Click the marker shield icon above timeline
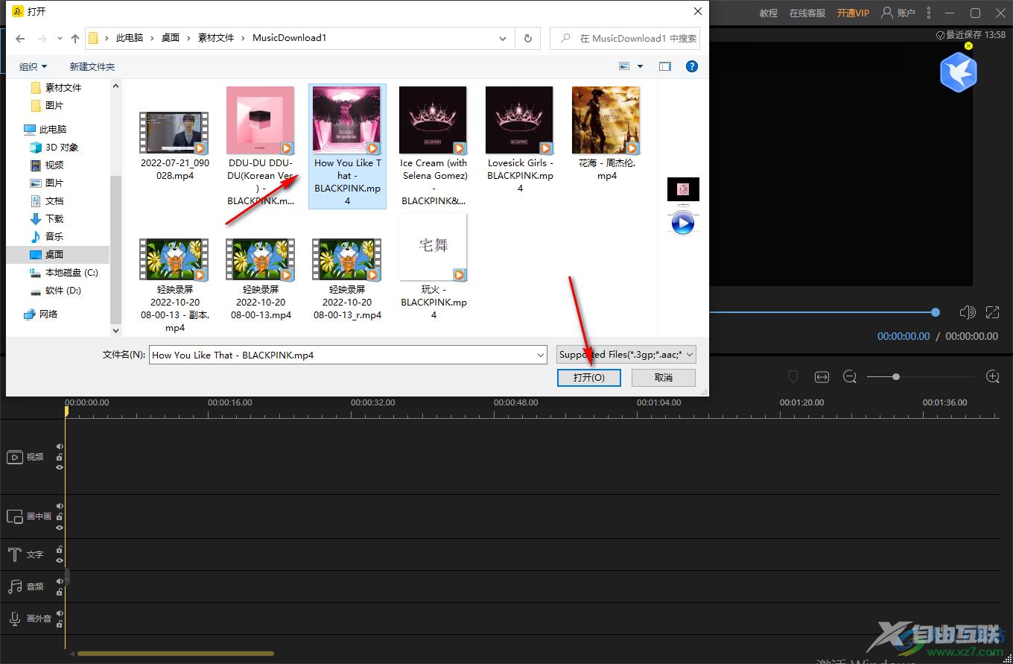This screenshot has width=1013, height=664. [x=793, y=377]
